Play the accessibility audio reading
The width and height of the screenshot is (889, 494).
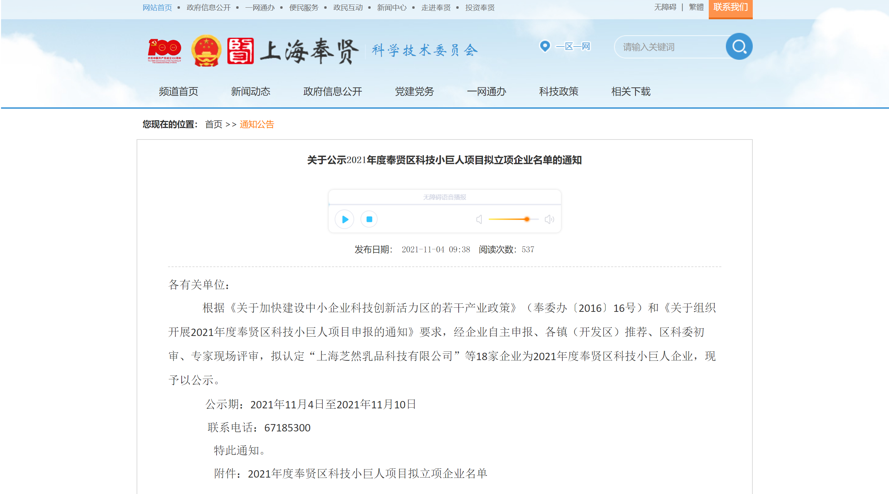pyautogui.click(x=344, y=219)
